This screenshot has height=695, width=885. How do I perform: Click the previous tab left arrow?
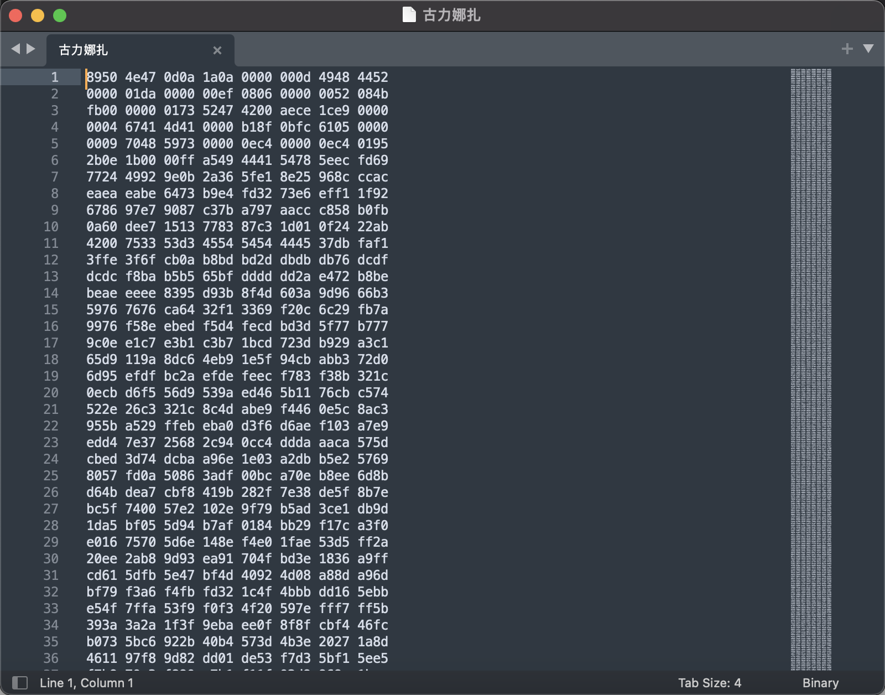pos(15,49)
